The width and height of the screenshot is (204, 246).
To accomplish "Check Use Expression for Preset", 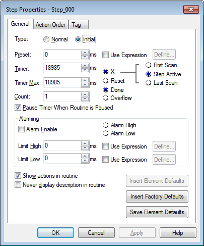I will pos(105,55).
